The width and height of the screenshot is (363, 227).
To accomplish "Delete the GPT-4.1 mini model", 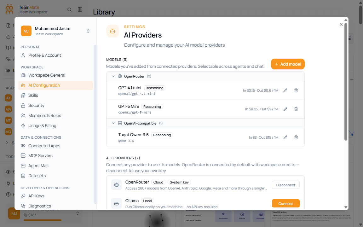I will [296, 90].
